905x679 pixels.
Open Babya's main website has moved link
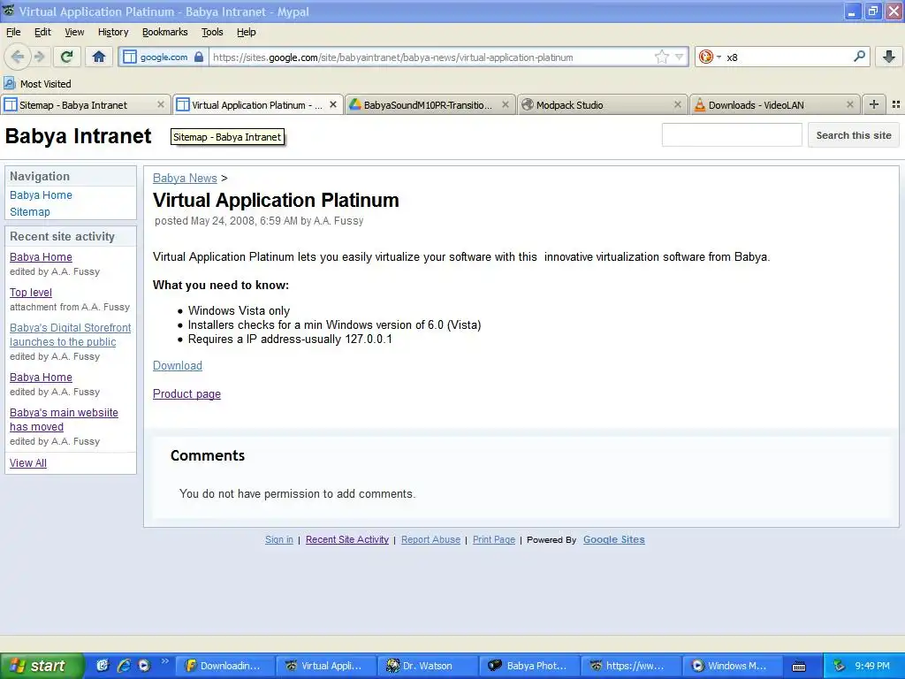pos(64,420)
